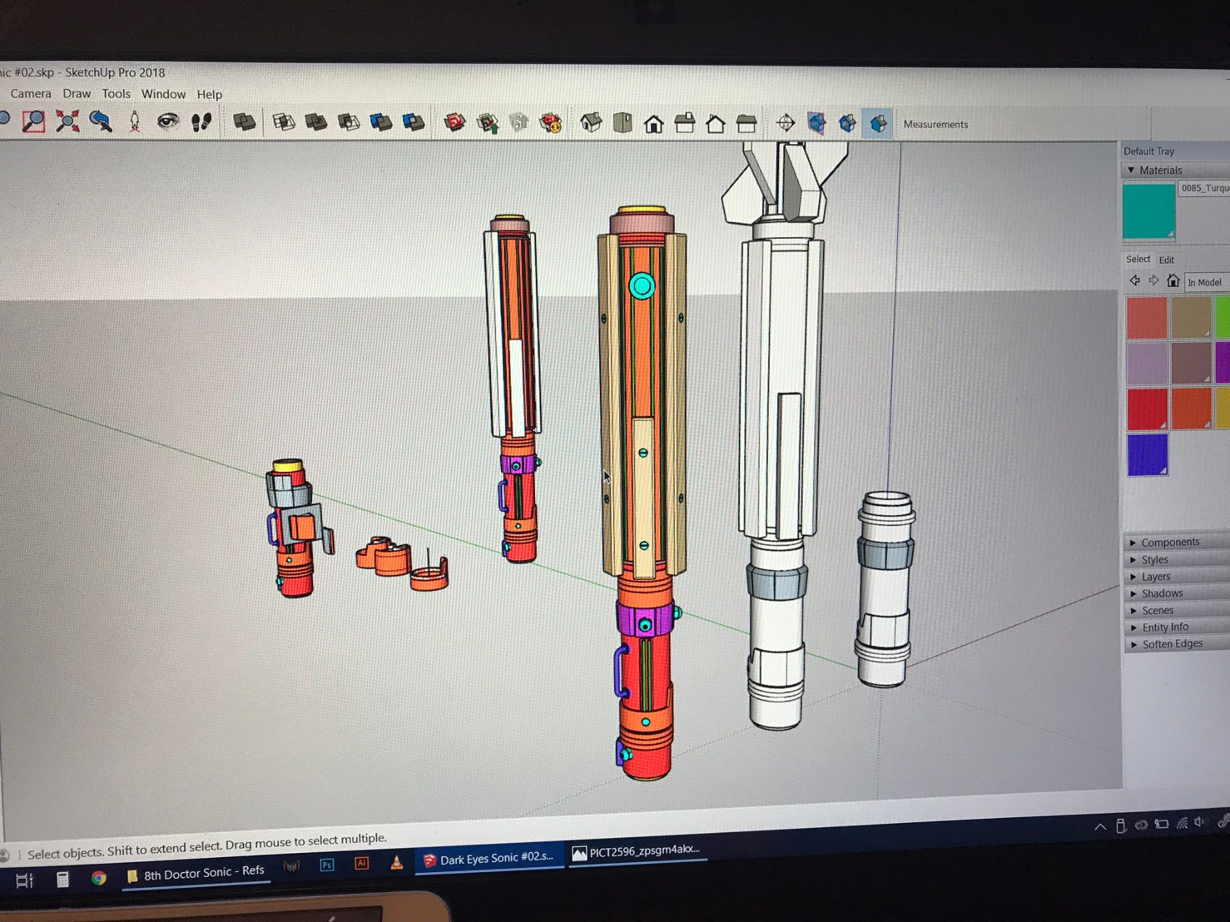Screen dimensions: 1230x922
Task: Toggle the highlighted Display Section Fill button
Action: pos(877,124)
